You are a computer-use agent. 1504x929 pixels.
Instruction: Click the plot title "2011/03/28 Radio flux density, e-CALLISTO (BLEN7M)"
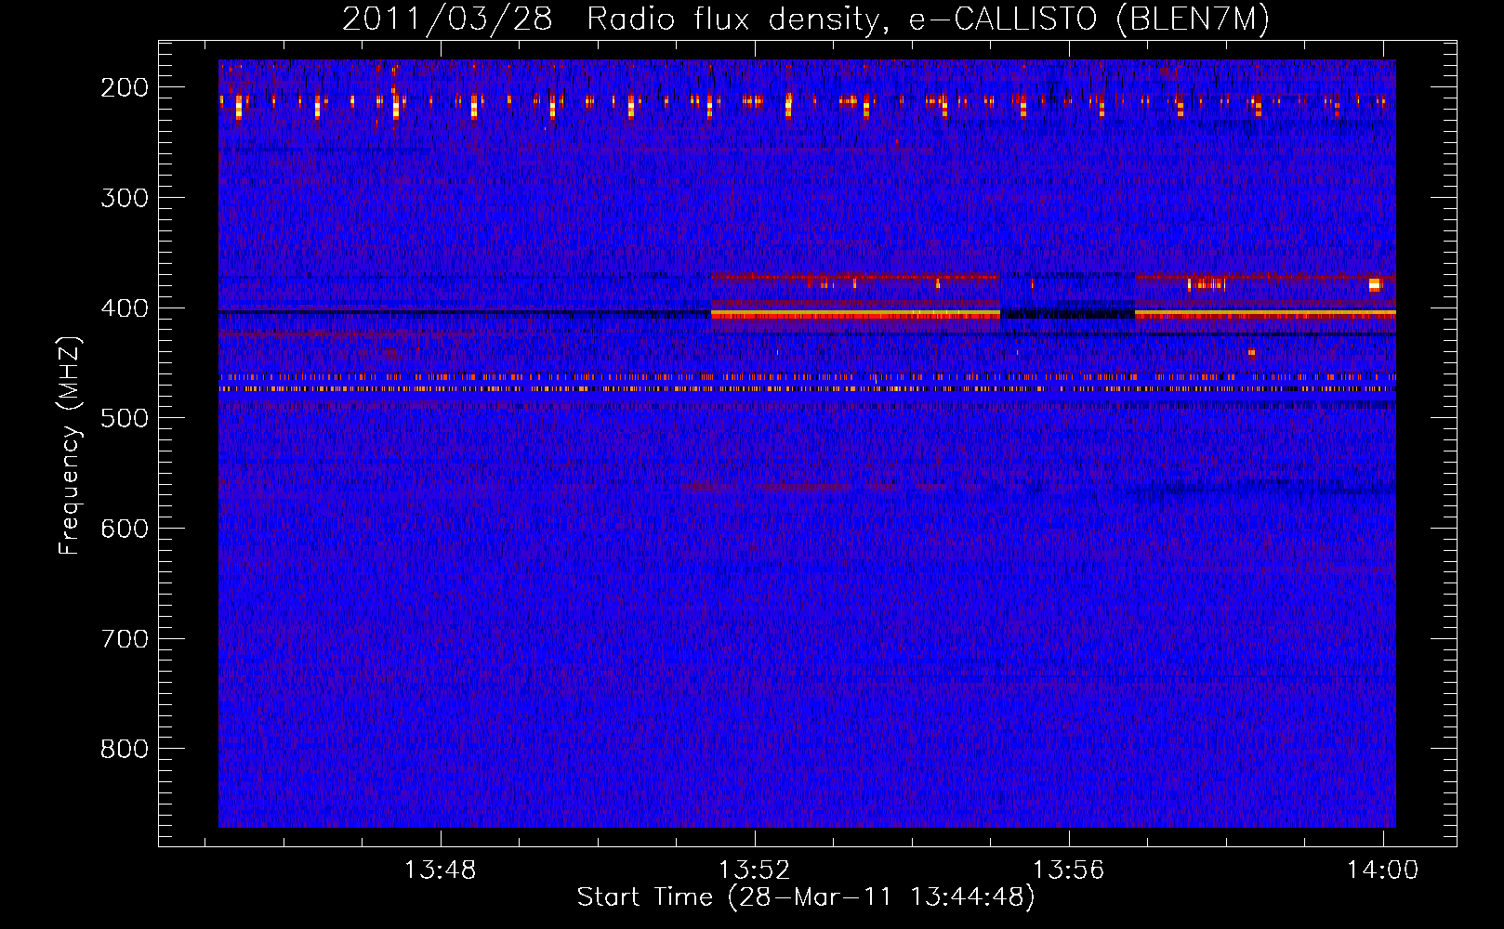click(806, 20)
